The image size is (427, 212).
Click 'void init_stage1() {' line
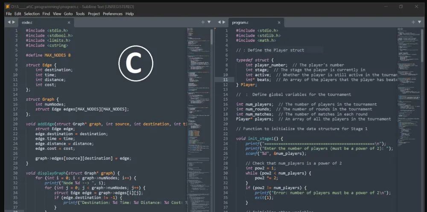[x=260, y=139]
